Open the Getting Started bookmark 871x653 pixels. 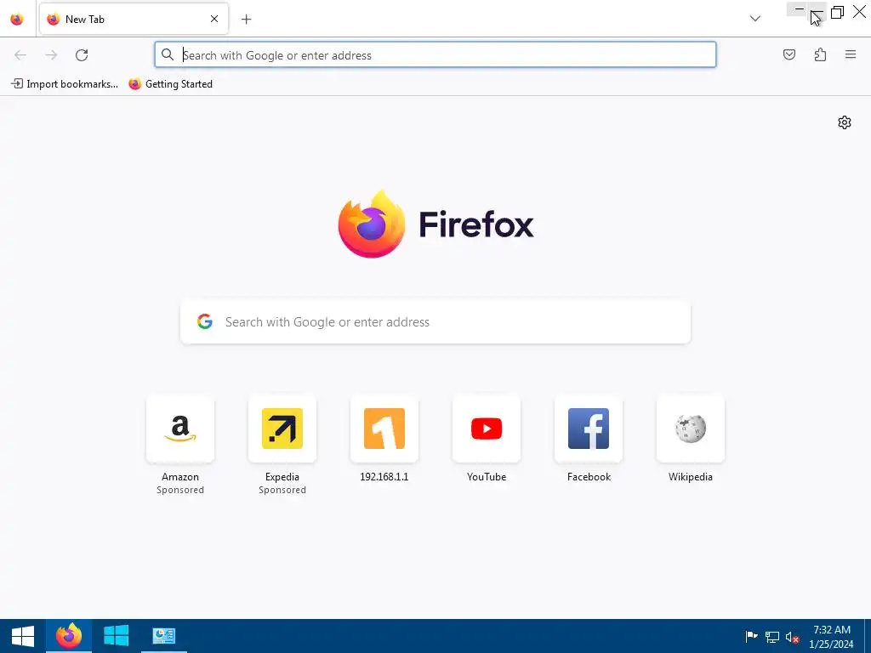pos(170,84)
